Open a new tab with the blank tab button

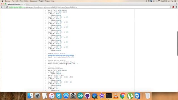[x=27, y=4]
